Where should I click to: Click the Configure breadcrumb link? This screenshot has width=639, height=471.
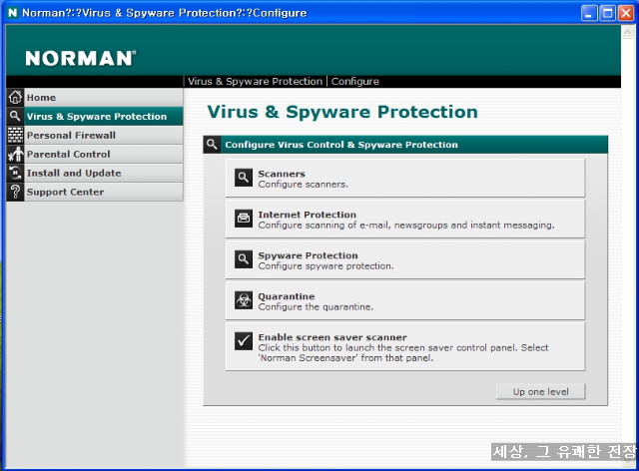[x=355, y=82]
